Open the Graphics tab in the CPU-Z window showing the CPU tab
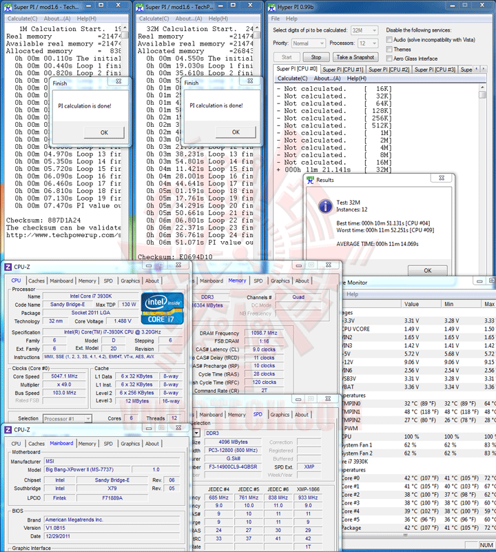This screenshot has width=496, height=552. click(x=130, y=281)
